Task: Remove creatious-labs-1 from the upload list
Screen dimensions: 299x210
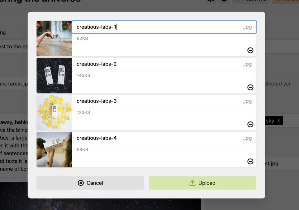Action: click(x=250, y=50)
